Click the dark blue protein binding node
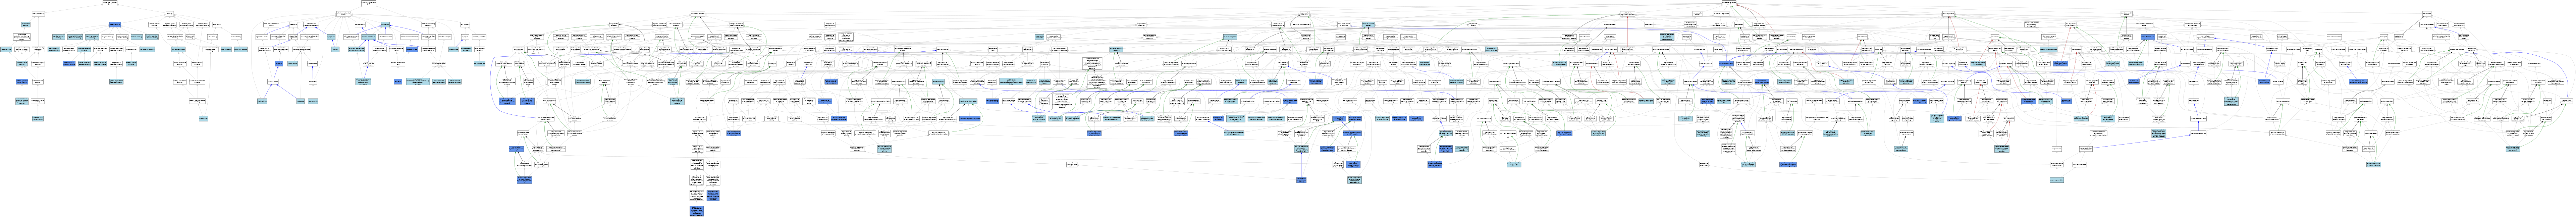Screen dimensions: 2576x217 coord(115,24)
